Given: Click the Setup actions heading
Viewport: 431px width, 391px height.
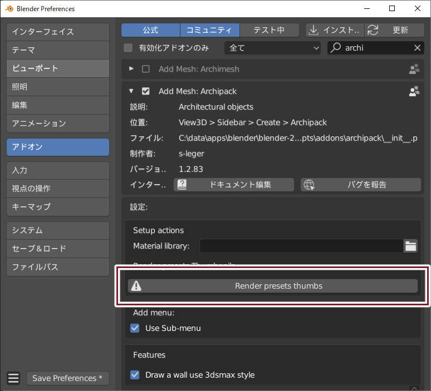Looking at the screenshot, I should click(x=158, y=230).
